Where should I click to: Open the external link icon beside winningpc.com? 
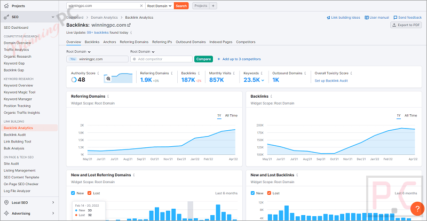[x=129, y=25]
